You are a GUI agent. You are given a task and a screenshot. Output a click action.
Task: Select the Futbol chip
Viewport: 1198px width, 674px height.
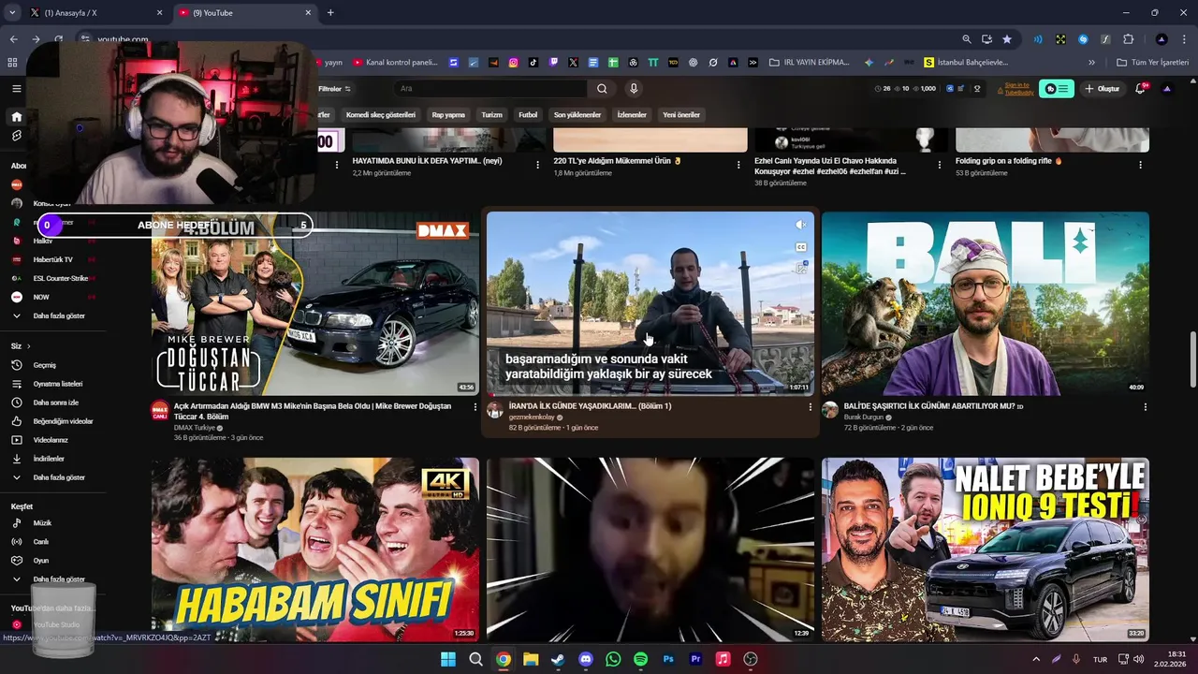pos(528,115)
